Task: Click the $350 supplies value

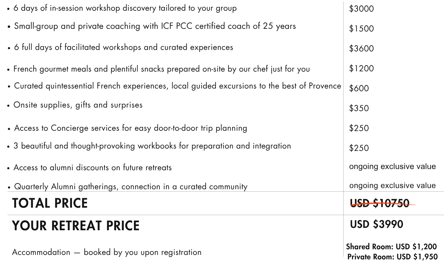Action: point(359,108)
